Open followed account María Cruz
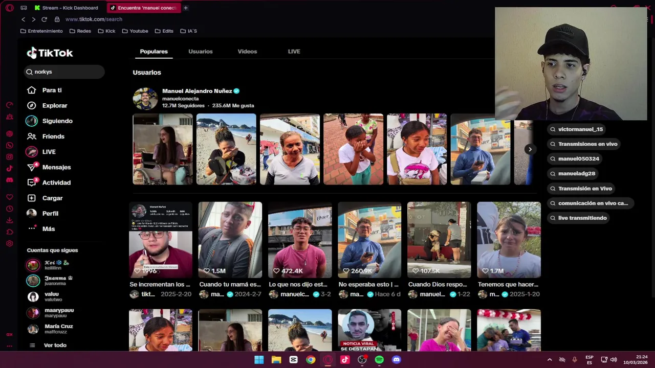The image size is (655, 368). click(x=50, y=329)
